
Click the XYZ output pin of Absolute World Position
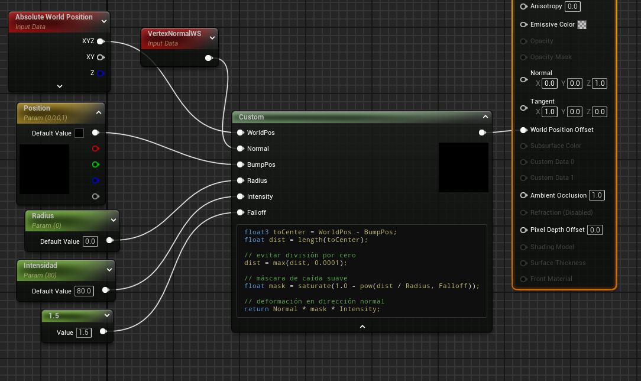pos(100,41)
